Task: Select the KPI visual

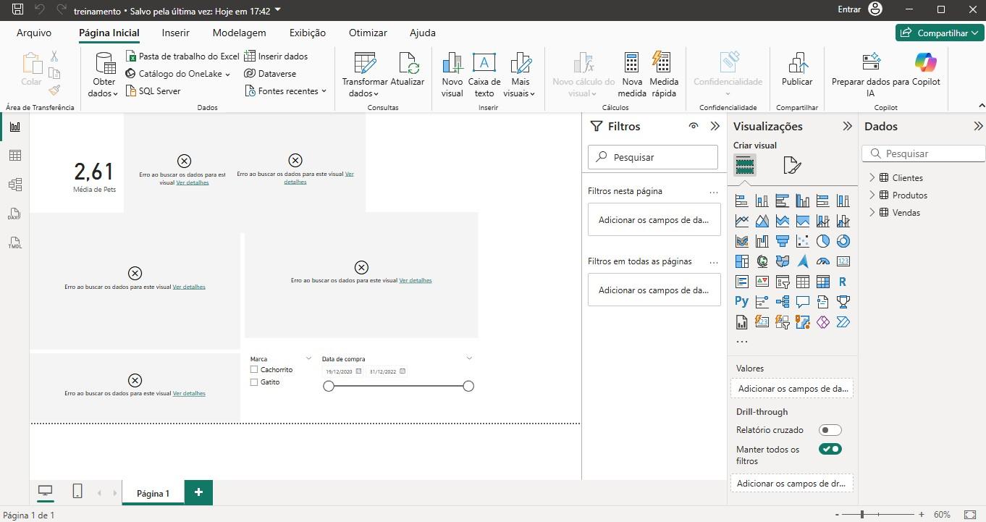Action: [762, 282]
